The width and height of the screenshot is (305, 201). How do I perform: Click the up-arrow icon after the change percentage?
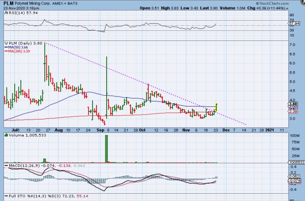click(x=287, y=8)
